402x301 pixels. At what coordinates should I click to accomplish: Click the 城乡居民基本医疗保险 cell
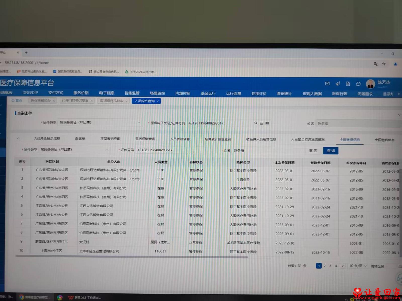pyautogui.click(x=243, y=243)
